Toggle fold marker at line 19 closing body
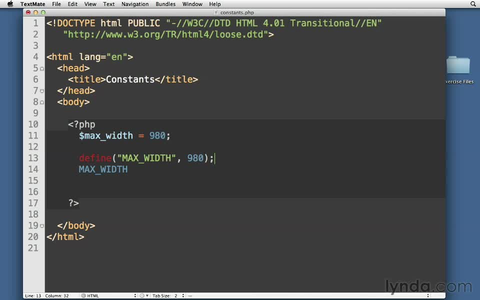Viewport: 480px width, 300px height. tap(42, 226)
